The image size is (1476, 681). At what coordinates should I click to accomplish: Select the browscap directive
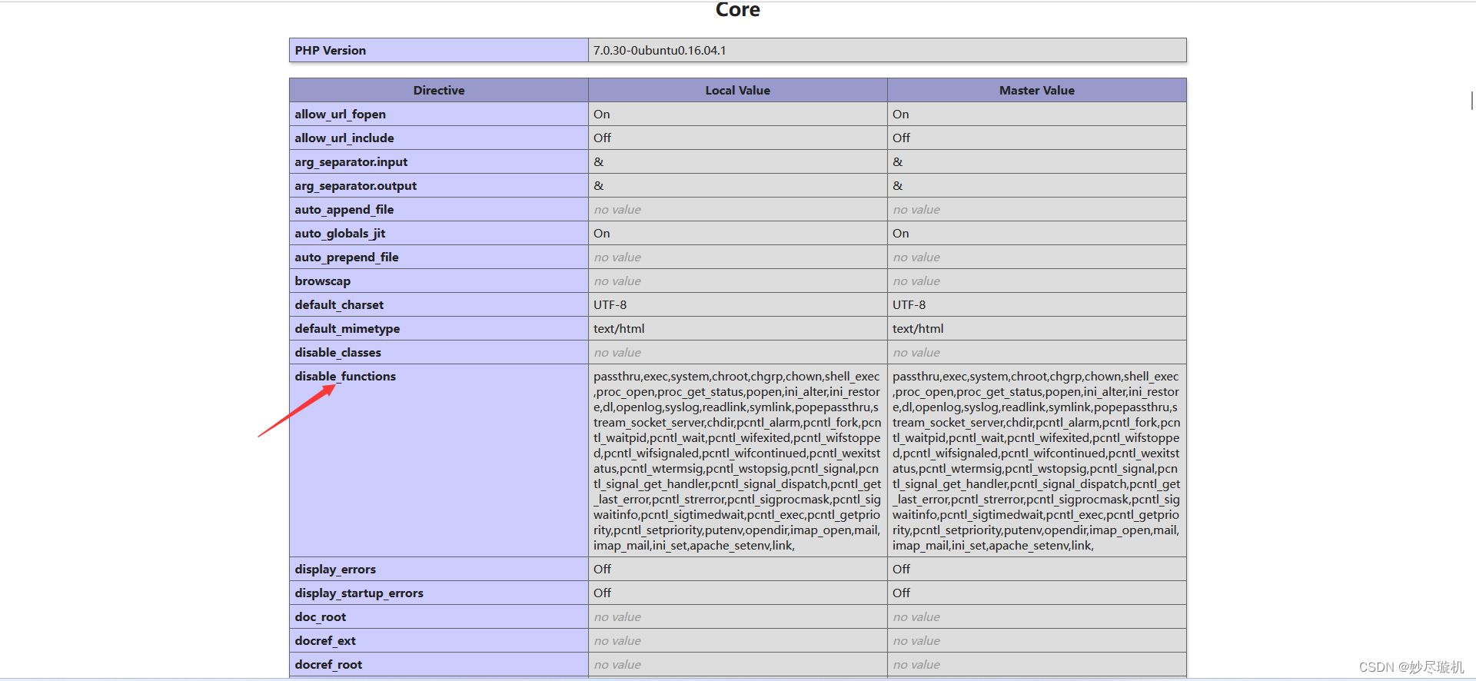323,281
